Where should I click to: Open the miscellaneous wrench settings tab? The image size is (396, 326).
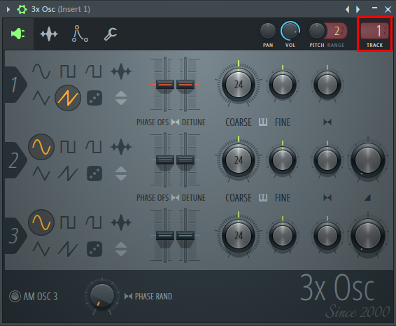pos(111,34)
